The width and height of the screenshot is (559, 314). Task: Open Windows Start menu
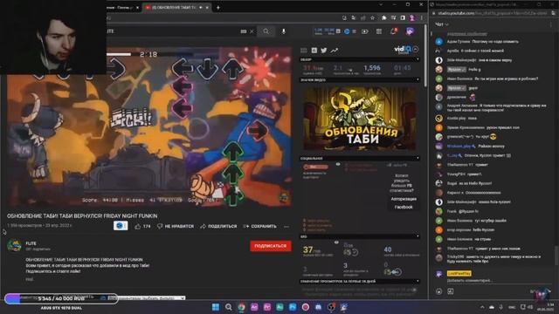216,307
